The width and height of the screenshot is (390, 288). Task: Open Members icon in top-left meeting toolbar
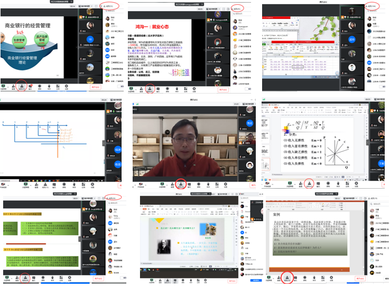(x=23, y=85)
